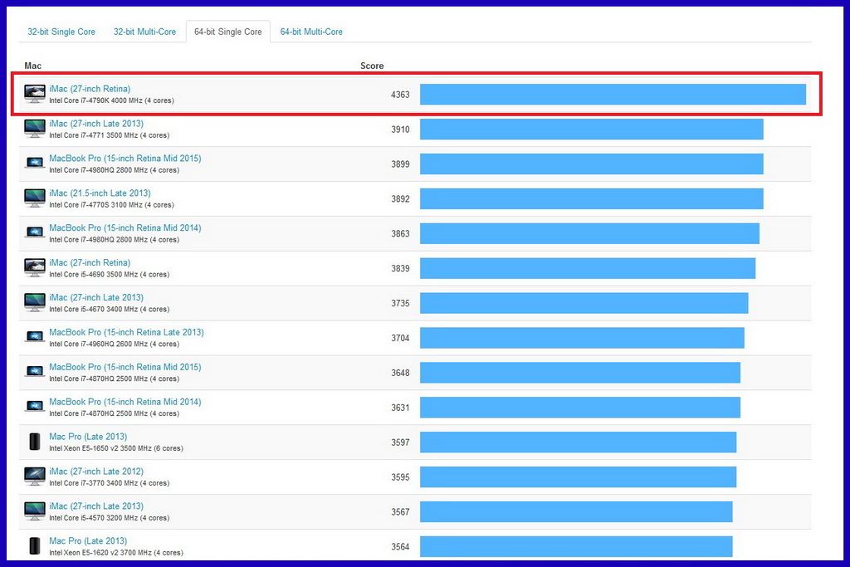
Task: Click the iMac 27-inch Late 2012 icon
Action: (35, 477)
